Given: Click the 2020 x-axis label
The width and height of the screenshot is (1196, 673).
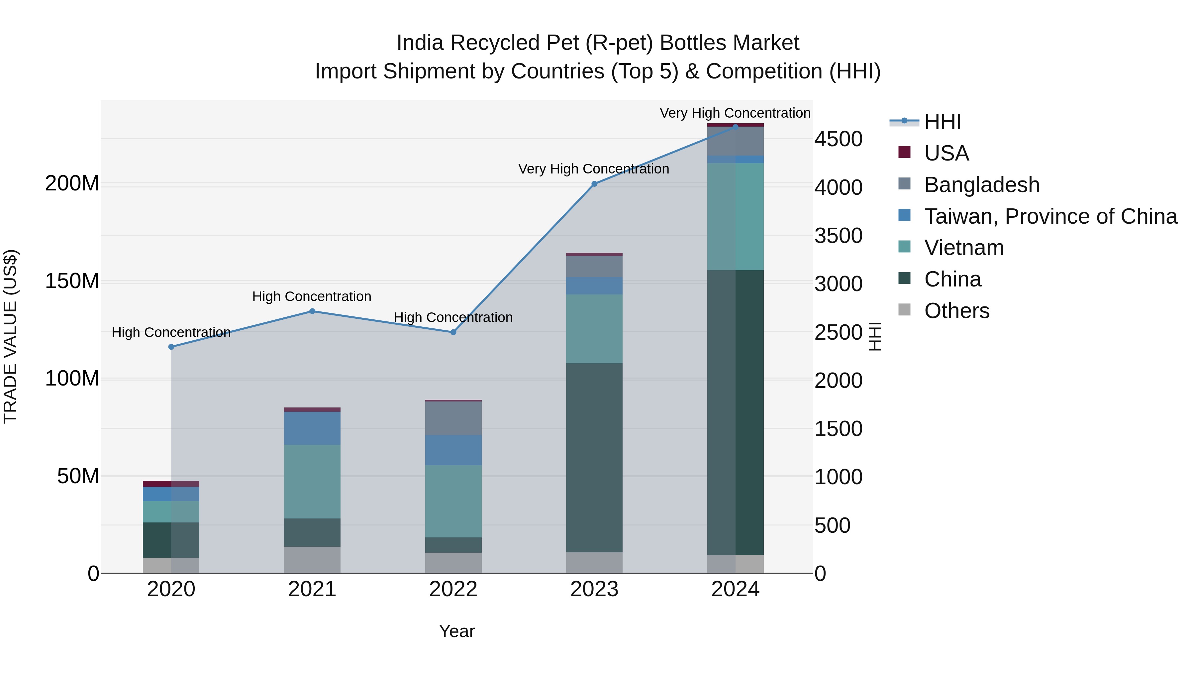Looking at the screenshot, I should click(171, 589).
